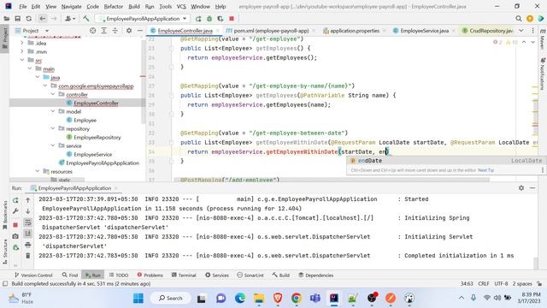Open Services tool window
547x308 pixels.
(217, 275)
